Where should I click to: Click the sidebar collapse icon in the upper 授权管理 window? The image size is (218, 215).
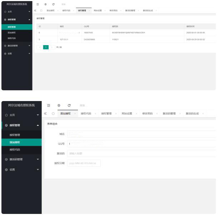pos(38,4)
